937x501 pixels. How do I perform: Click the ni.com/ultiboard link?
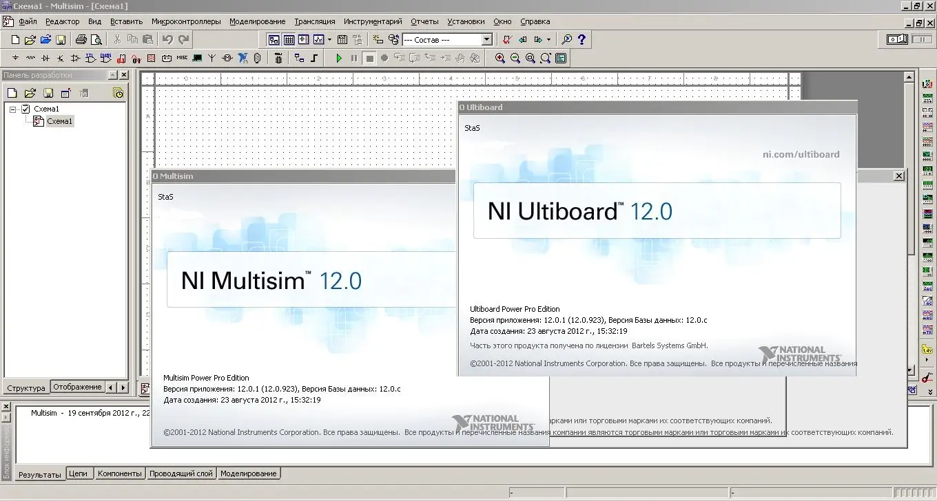pos(801,154)
